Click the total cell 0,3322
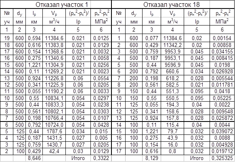 [x=101, y=158]
